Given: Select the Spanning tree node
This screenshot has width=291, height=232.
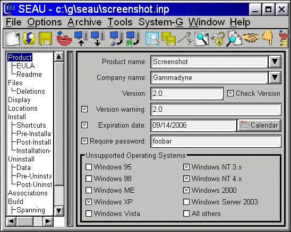Looking at the screenshot, I should [31, 210].
